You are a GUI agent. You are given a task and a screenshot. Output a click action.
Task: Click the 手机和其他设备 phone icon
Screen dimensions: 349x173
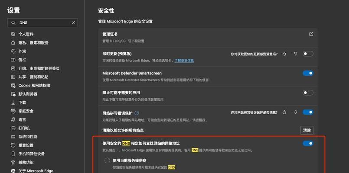13,154
